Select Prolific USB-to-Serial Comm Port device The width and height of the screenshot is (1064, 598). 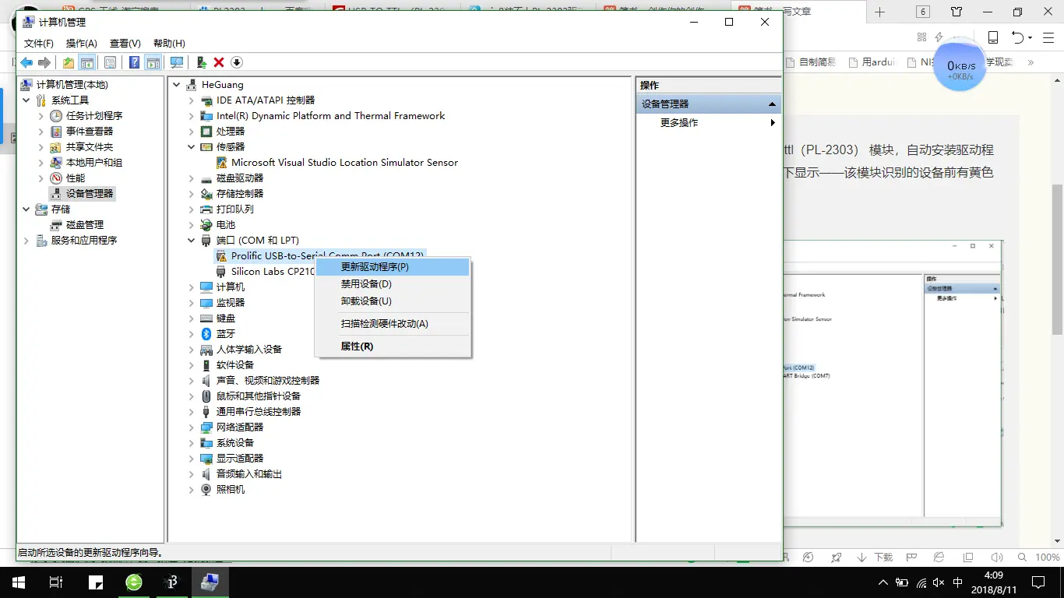tap(327, 255)
